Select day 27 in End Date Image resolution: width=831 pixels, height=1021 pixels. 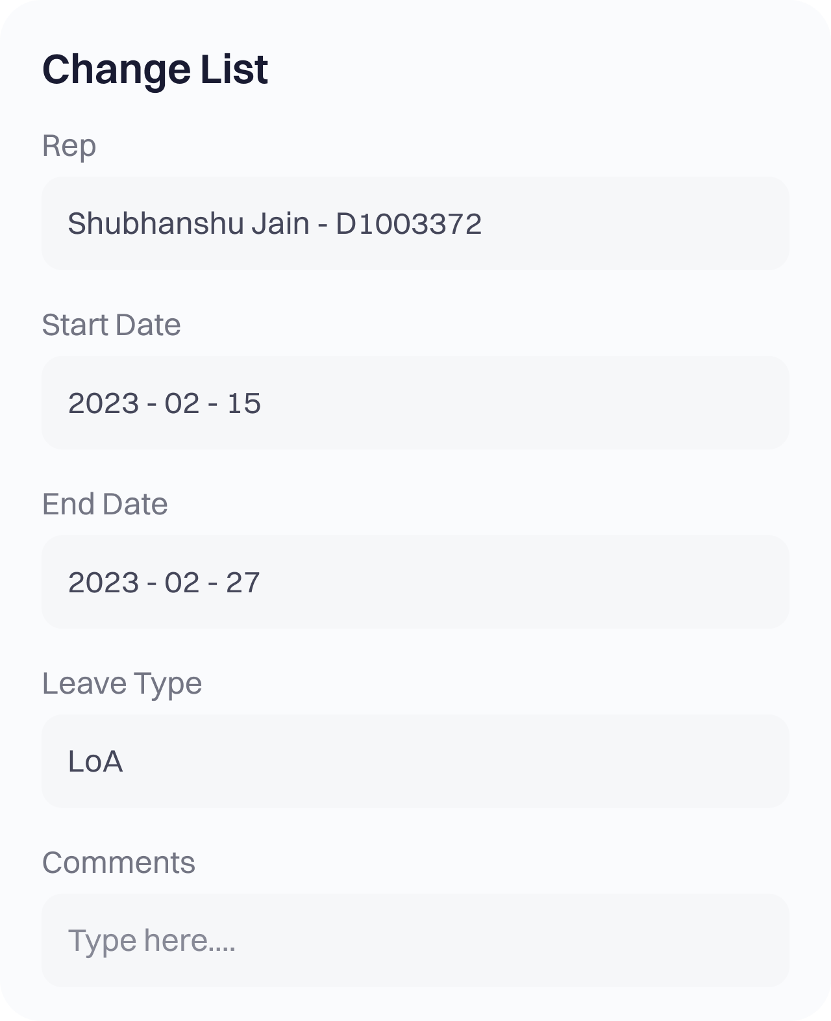[x=243, y=583]
